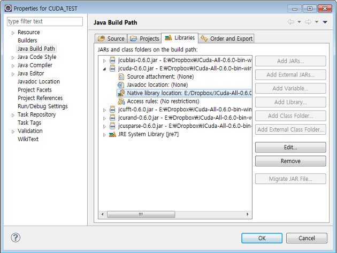This screenshot has height=253, width=337.
Task: Click the jcuda-0.6.0.jar jar icon
Action: pos(112,68)
